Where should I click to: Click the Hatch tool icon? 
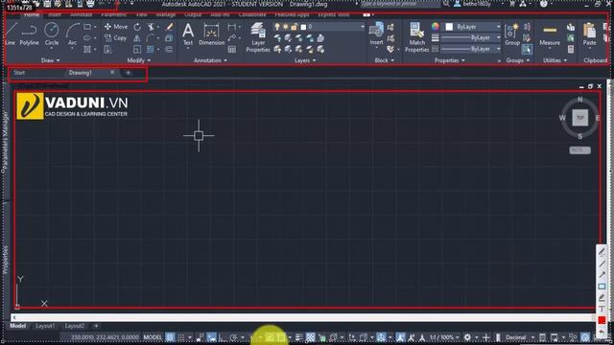click(x=87, y=49)
